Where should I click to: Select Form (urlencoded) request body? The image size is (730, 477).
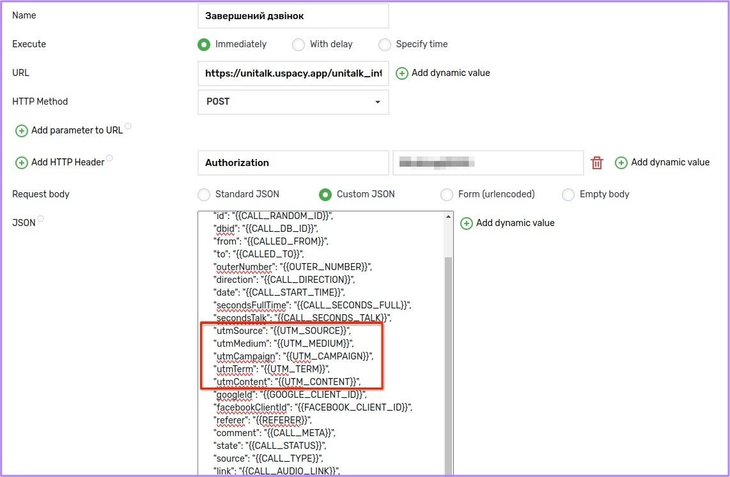click(447, 195)
